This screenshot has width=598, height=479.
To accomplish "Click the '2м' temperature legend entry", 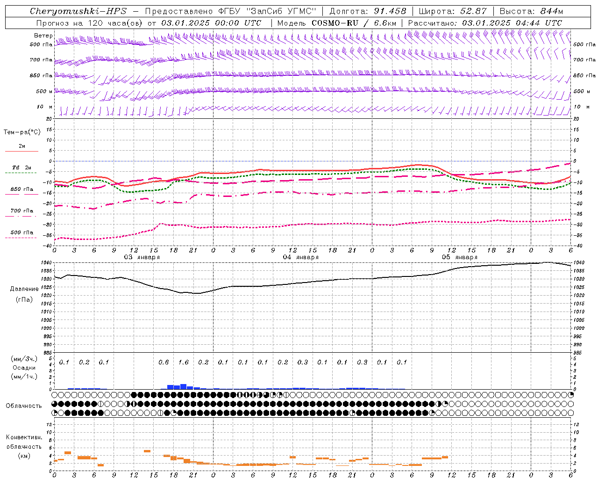I will tap(21, 146).
